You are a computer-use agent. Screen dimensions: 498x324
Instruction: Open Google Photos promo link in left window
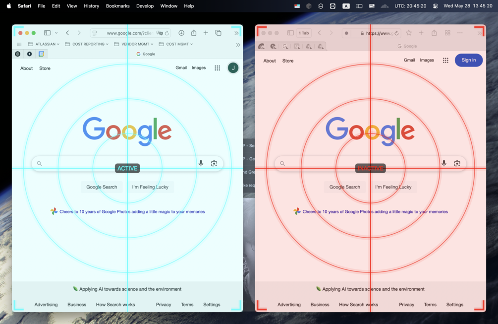(x=132, y=212)
